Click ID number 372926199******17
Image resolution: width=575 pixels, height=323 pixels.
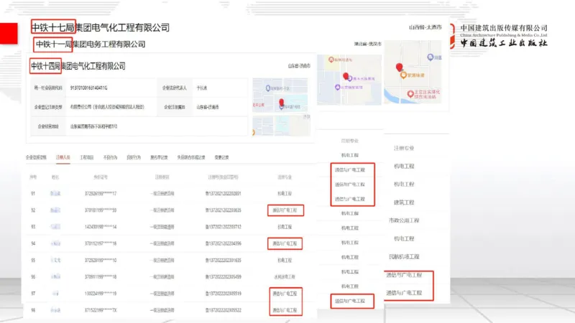pyautogui.click(x=101, y=193)
